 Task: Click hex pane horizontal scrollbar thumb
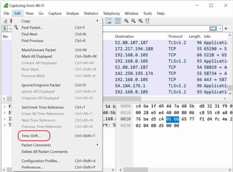coord(136,170)
